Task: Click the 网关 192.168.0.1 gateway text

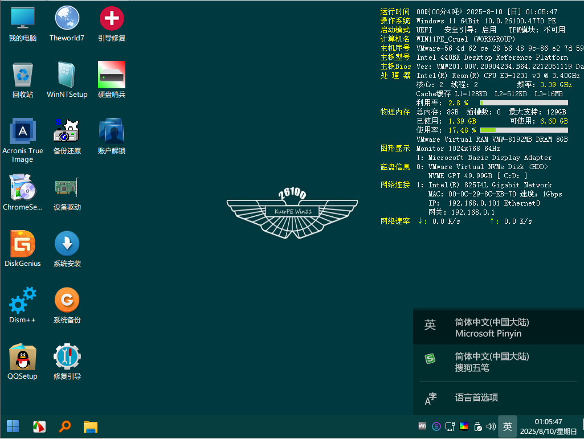Action: [x=462, y=212]
